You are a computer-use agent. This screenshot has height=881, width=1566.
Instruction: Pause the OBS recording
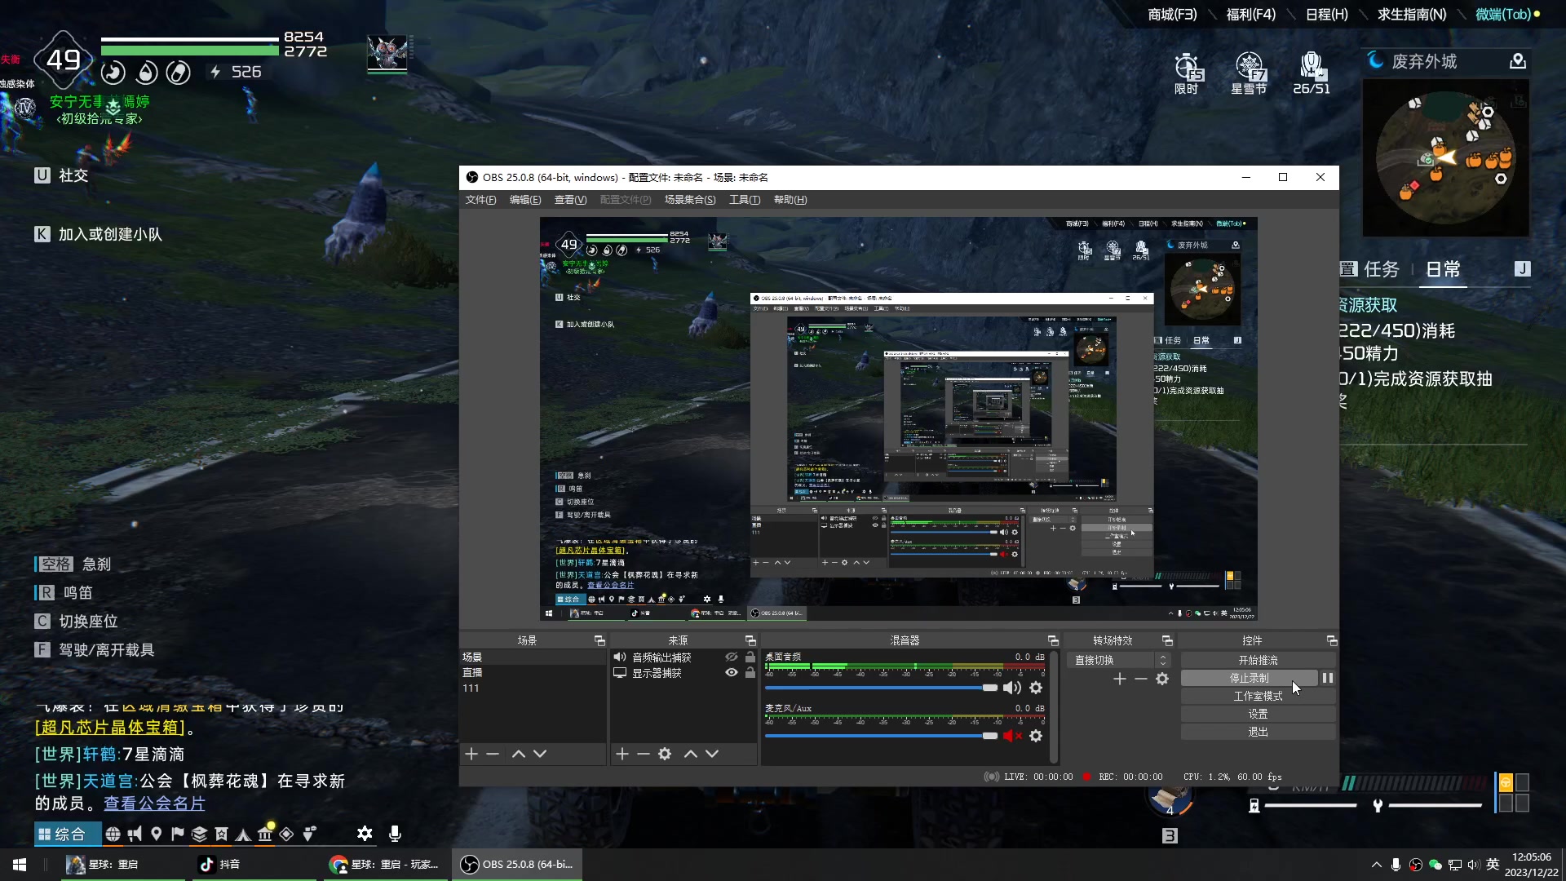[1328, 678]
